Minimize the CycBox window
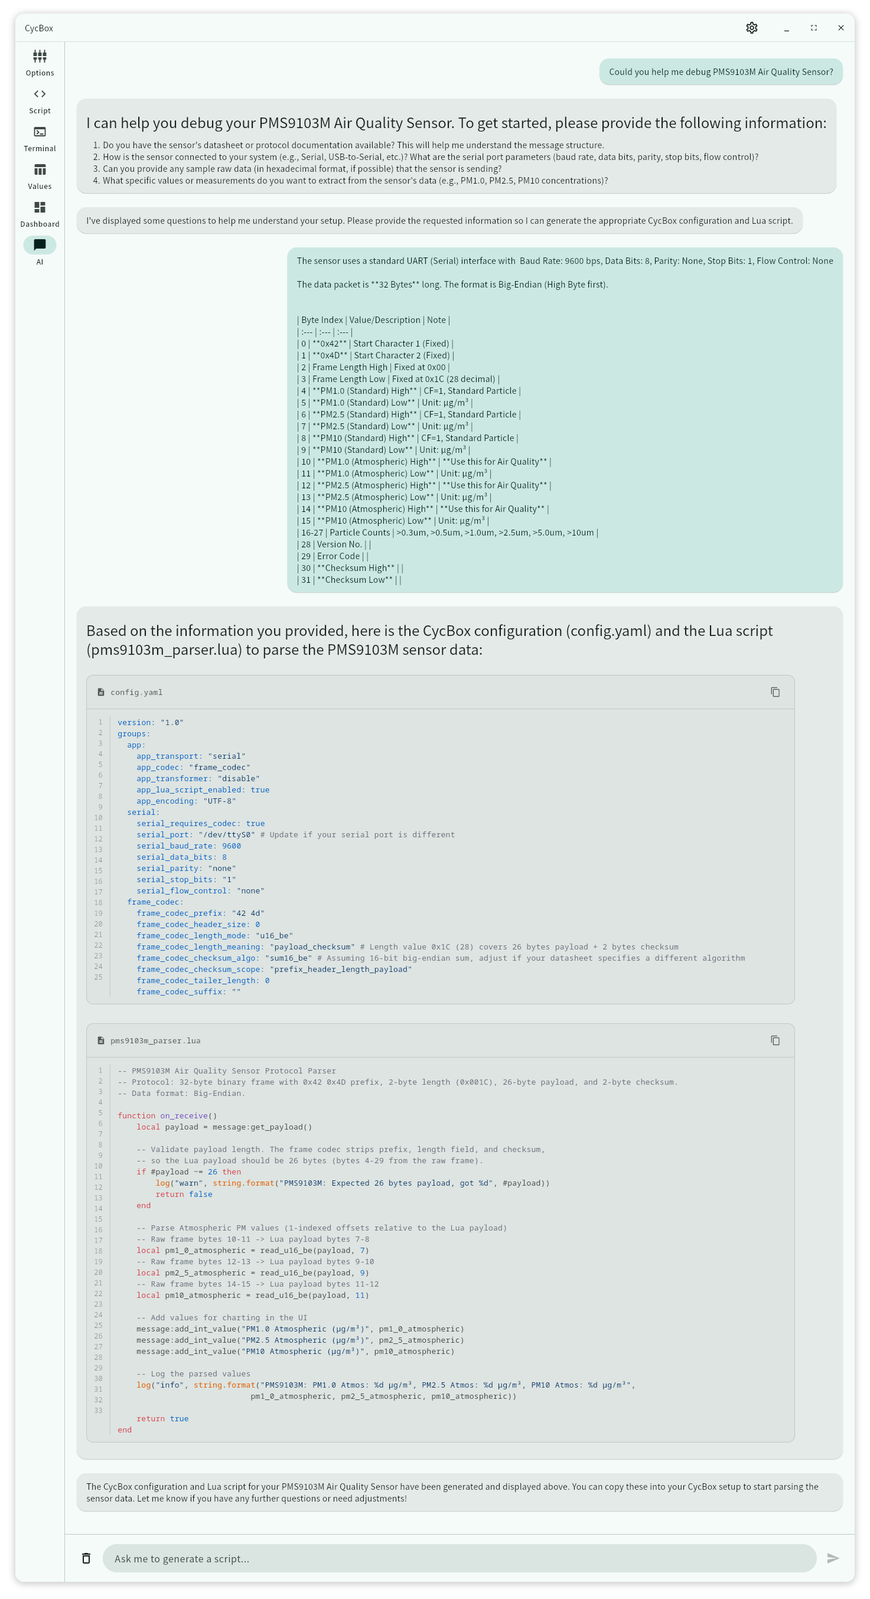870x1599 pixels. pos(786,28)
